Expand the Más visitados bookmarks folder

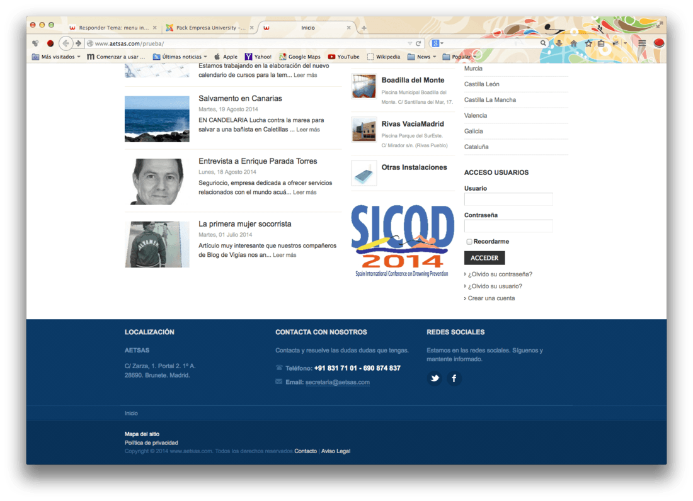click(x=56, y=57)
